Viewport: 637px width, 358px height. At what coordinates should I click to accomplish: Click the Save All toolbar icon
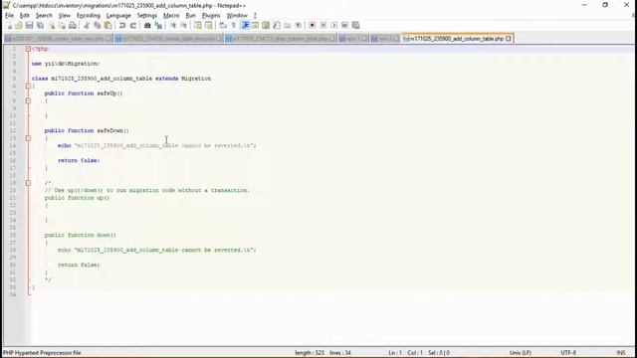(40, 26)
